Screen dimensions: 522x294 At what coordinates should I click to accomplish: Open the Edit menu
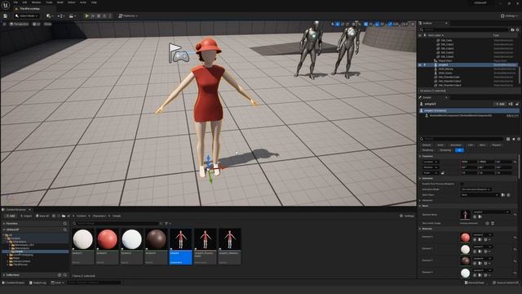click(24, 2)
